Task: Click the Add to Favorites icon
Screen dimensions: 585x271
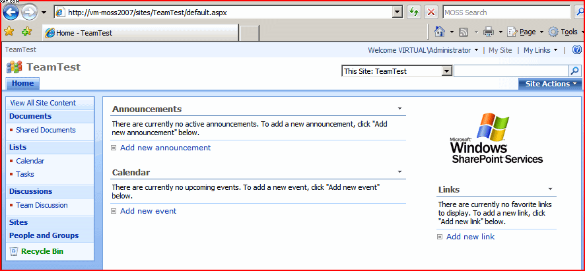Action: pyautogui.click(x=26, y=32)
